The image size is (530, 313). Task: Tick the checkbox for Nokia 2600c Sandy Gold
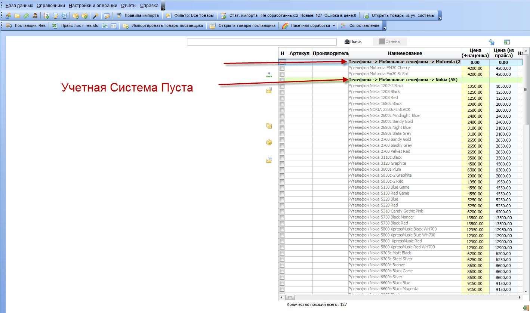(x=282, y=122)
